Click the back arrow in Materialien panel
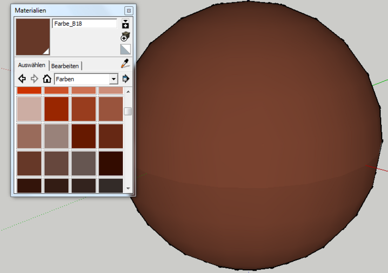Image resolution: width=388 pixels, height=273 pixels. pyautogui.click(x=22, y=79)
